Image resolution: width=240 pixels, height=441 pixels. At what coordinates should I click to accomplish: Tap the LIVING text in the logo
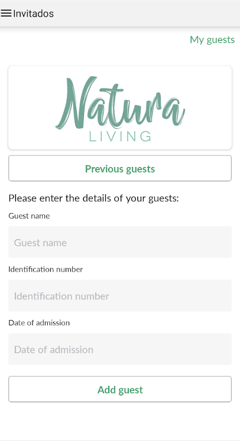120,136
